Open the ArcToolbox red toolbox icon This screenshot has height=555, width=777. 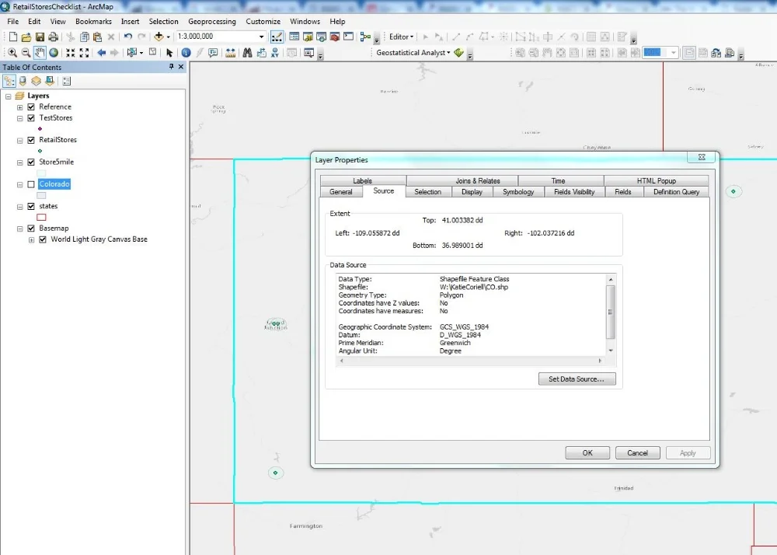pos(334,37)
